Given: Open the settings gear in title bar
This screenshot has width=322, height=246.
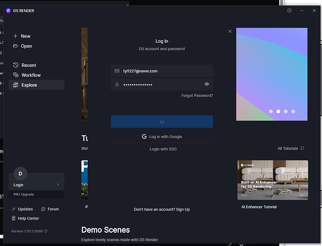Looking at the screenshot, I should [290, 11].
